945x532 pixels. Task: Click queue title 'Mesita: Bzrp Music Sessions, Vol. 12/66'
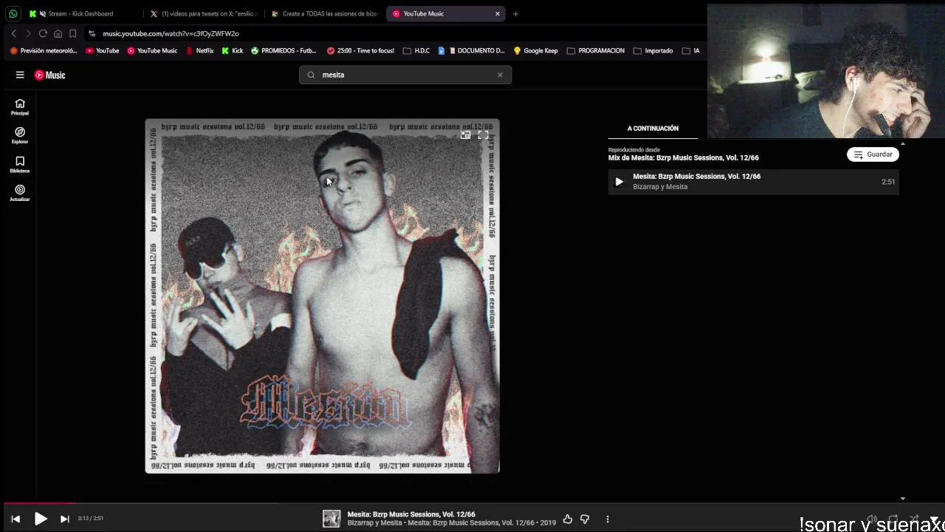tap(696, 177)
